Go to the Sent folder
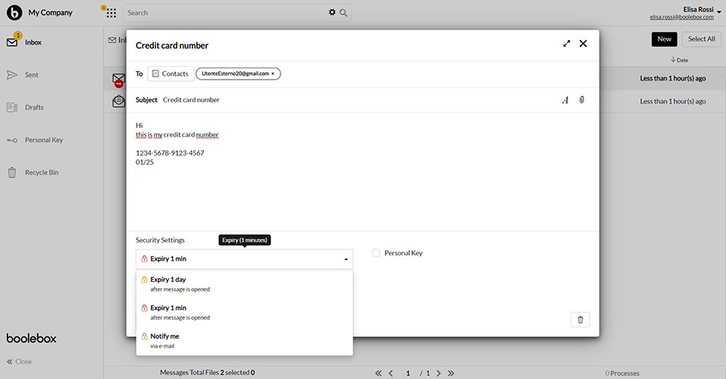Screen dimensions: 726x379 [31, 75]
